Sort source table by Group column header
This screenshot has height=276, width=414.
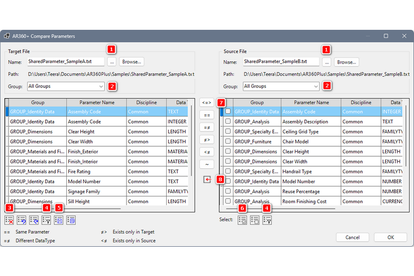[x=257, y=103]
